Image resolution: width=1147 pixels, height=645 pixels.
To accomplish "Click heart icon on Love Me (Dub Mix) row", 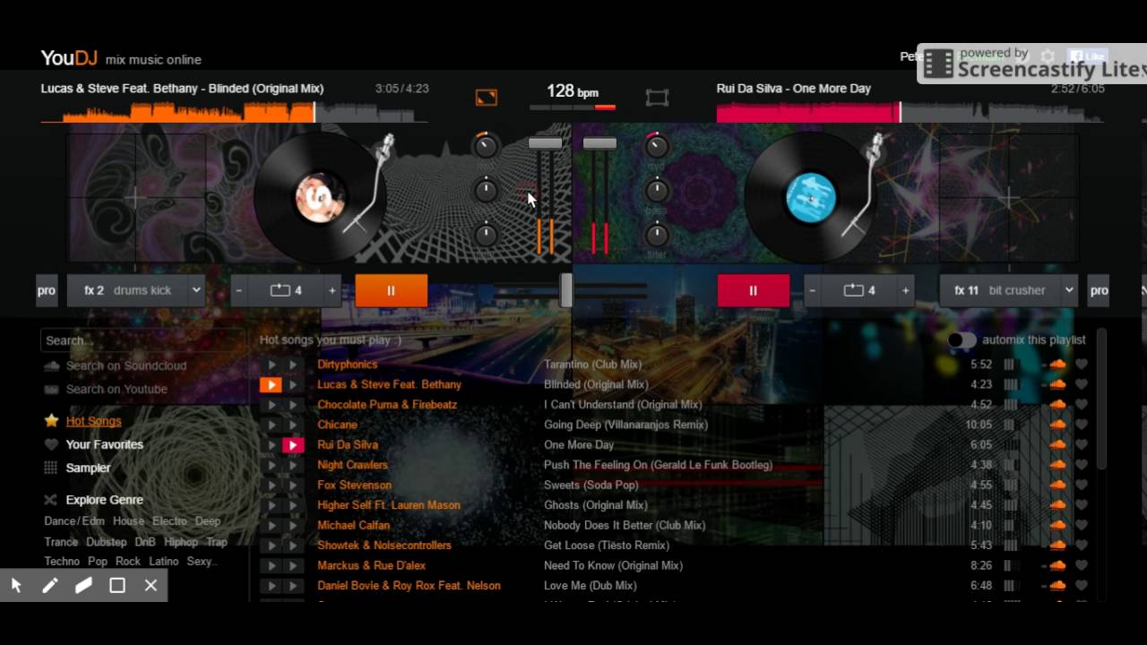I will [x=1082, y=585].
